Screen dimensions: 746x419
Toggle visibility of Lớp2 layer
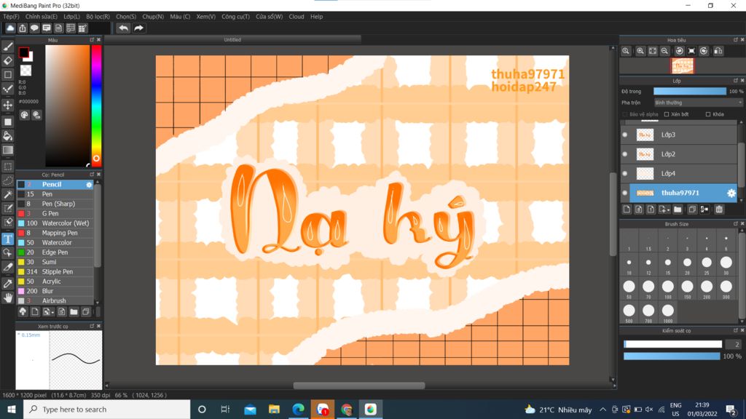click(625, 154)
